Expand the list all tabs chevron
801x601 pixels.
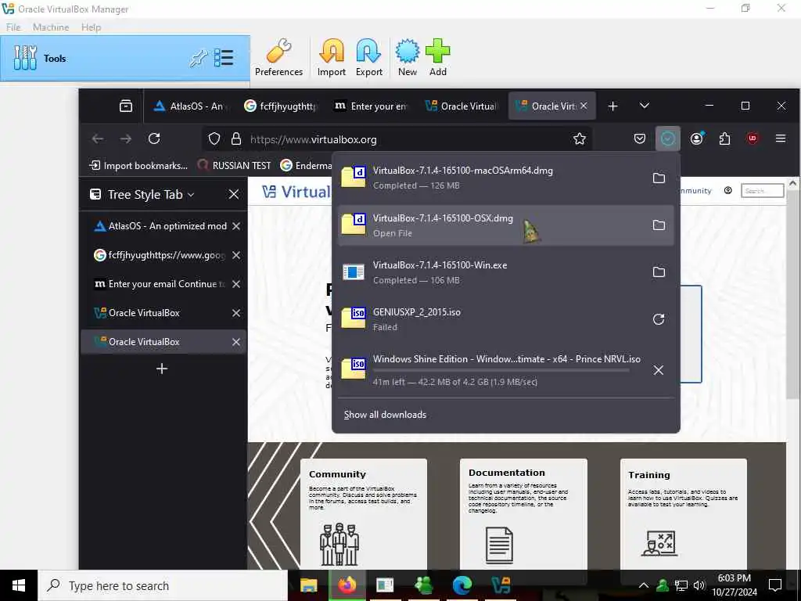[x=645, y=106]
